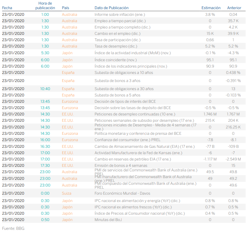Click the 10:40 publication time
This screenshot has width=248, height=233.
coord(45,89)
